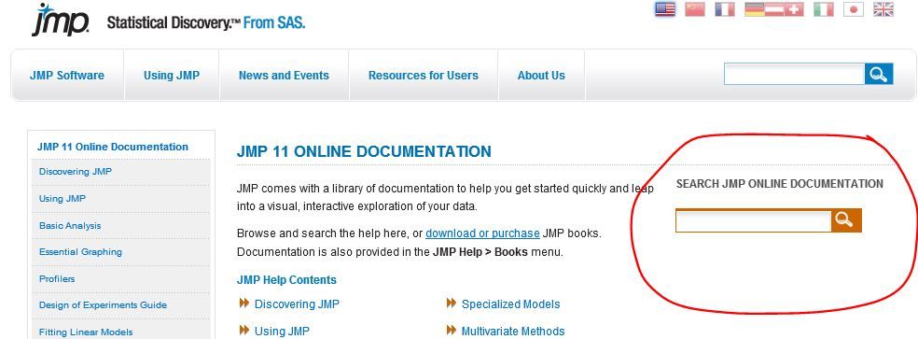
Task: Click the blue site search magnifier button
Action: pos(879,74)
